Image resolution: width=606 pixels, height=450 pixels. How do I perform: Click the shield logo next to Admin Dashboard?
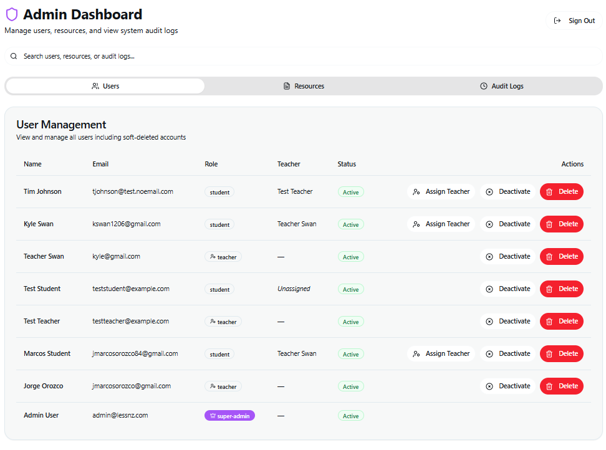coord(12,14)
